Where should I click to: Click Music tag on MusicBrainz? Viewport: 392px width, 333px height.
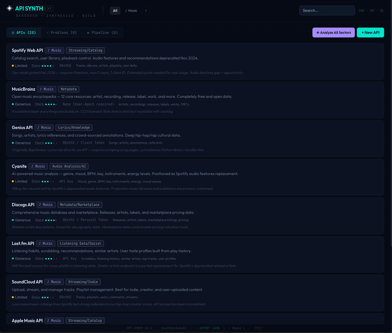[47, 89]
